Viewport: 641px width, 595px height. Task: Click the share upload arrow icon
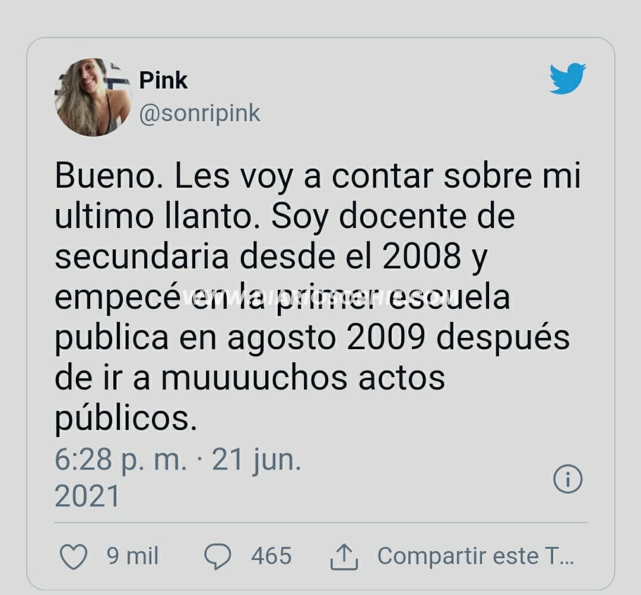click(x=344, y=556)
